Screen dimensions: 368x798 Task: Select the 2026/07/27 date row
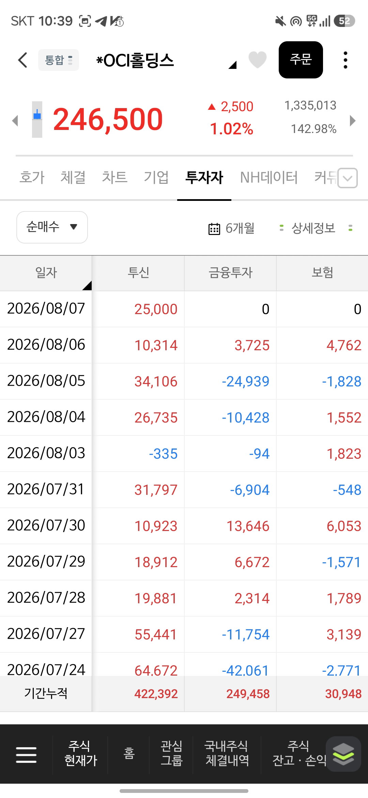click(x=46, y=634)
